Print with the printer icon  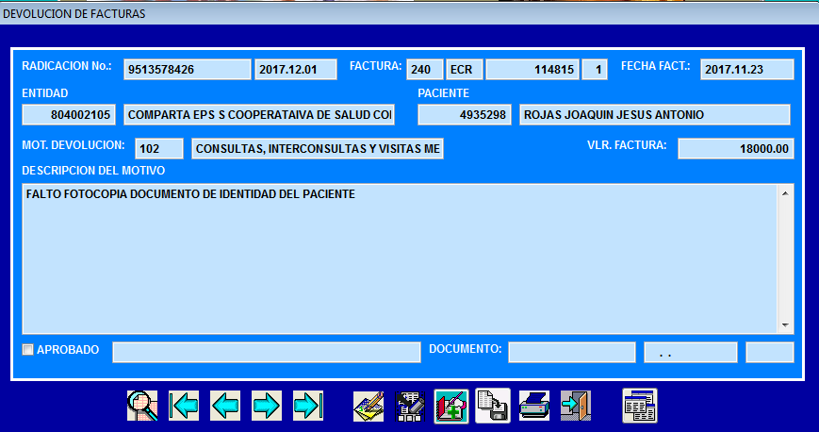(x=534, y=406)
